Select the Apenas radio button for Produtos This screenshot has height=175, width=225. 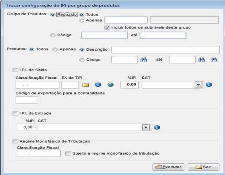(55, 49)
